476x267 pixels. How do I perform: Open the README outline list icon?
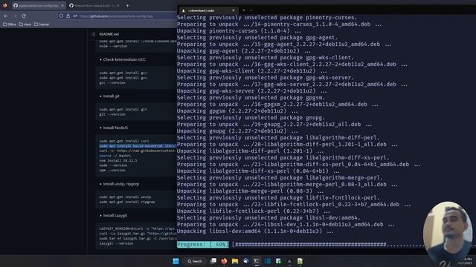94,34
